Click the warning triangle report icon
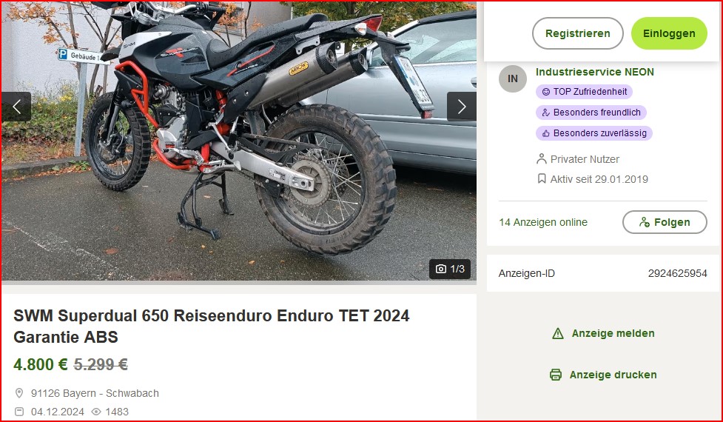The image size is (723, 422). 558,333
